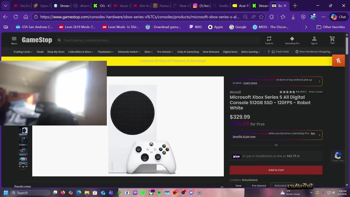This screenshot has height=197, width=350.
Task: Open Shop My Store menu item
Action: coord(56,52)
